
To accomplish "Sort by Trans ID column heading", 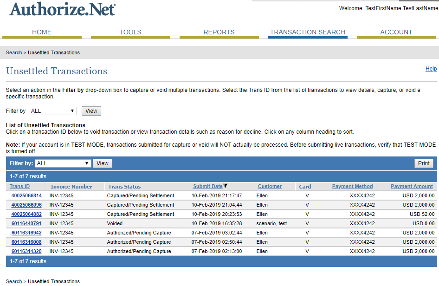I will click(19, 187).
